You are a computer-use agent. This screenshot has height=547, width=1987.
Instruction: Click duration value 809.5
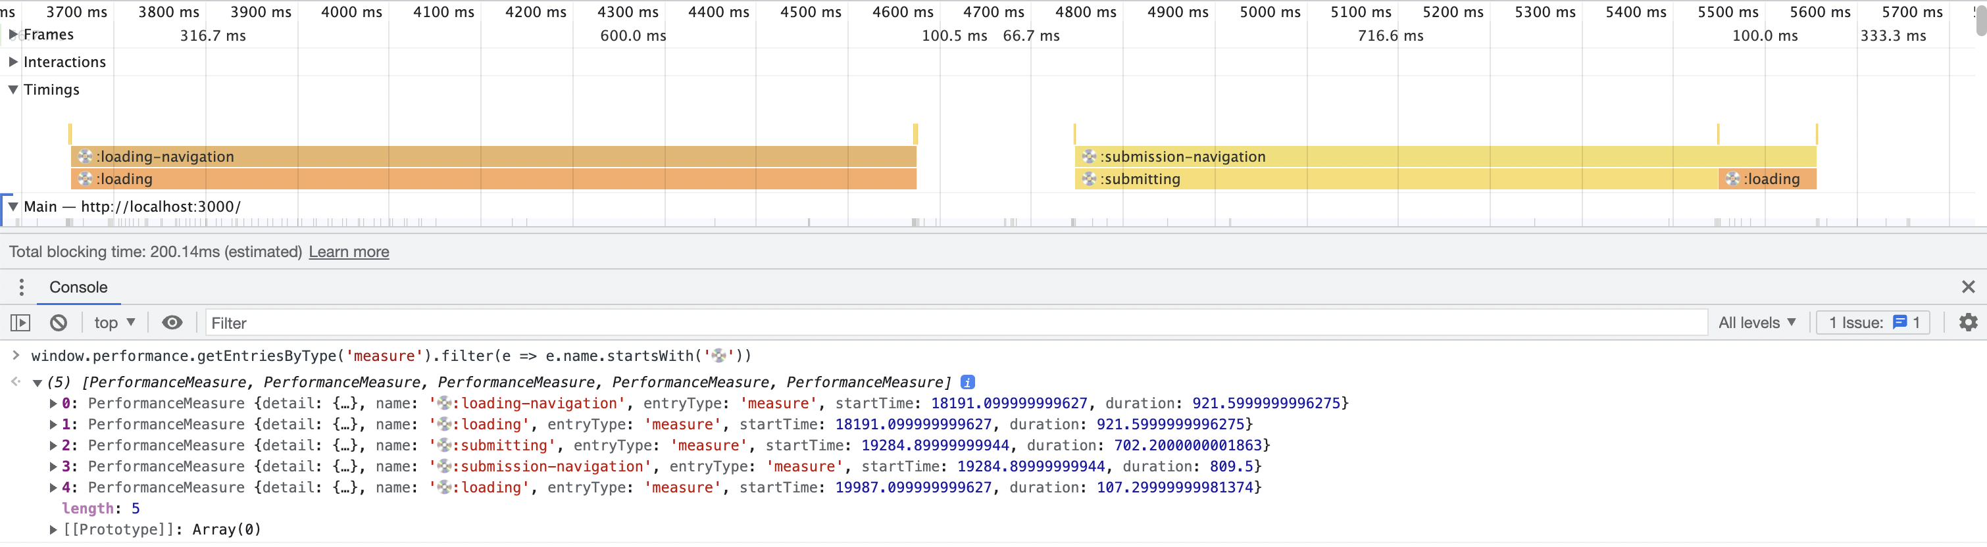click(x=1232, y=467)
